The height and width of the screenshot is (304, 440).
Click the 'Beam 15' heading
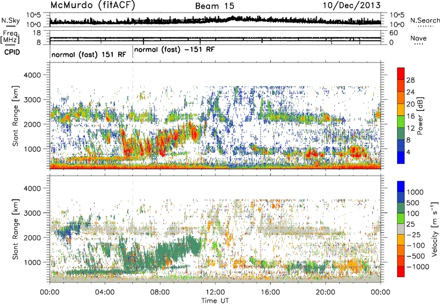pyautogui.click(x=215, y=6)
